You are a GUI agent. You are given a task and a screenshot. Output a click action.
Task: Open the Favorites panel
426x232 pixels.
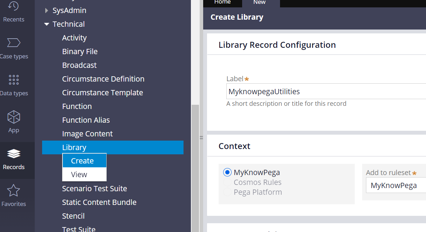pyautogui.click(x=13, y=197)
